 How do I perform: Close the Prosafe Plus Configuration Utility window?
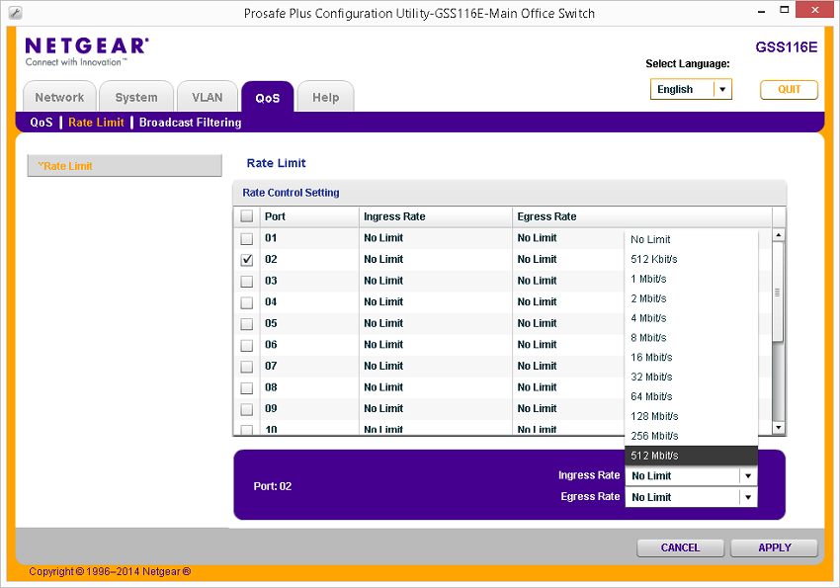(815, 10)
